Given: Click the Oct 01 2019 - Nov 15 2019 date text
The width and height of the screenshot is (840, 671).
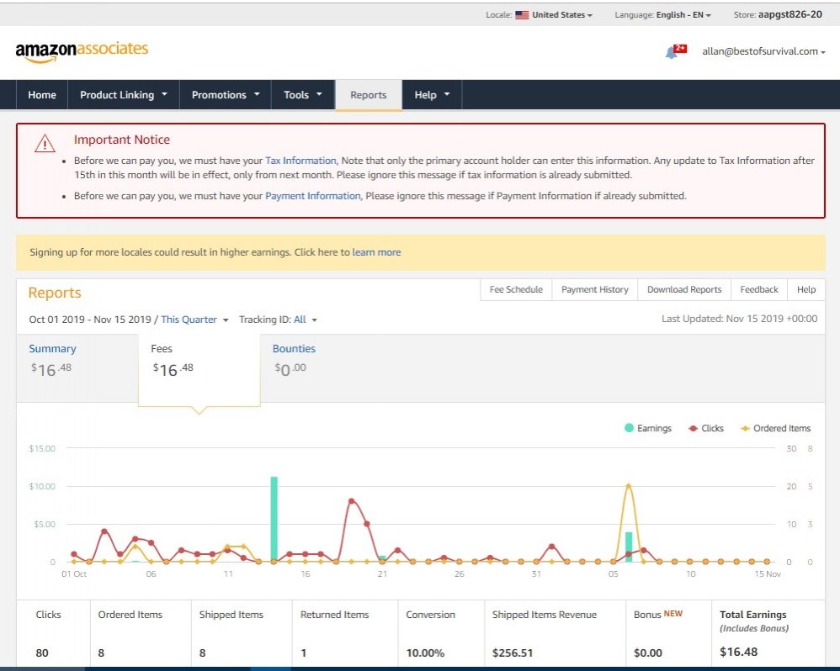Looking at the screenshot, I should click(x=90, y=320).
